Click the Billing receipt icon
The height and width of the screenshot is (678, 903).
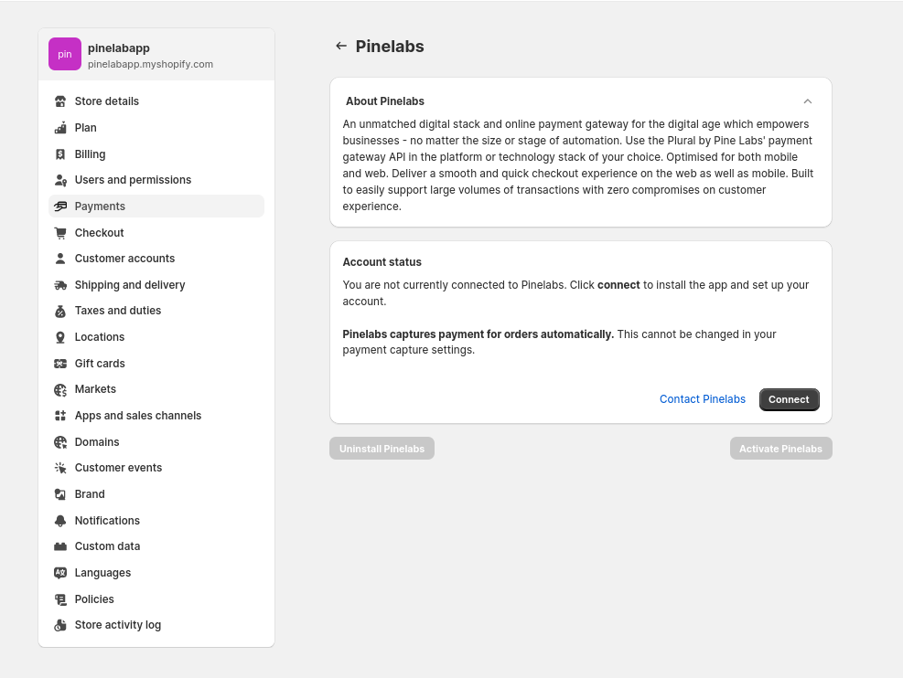[60, 154]
